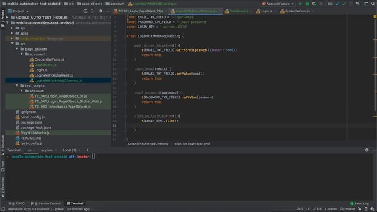Click the locate opened file target icon
Image resolution: width=377 pixels, height=212 pixels.
[85, 11]
